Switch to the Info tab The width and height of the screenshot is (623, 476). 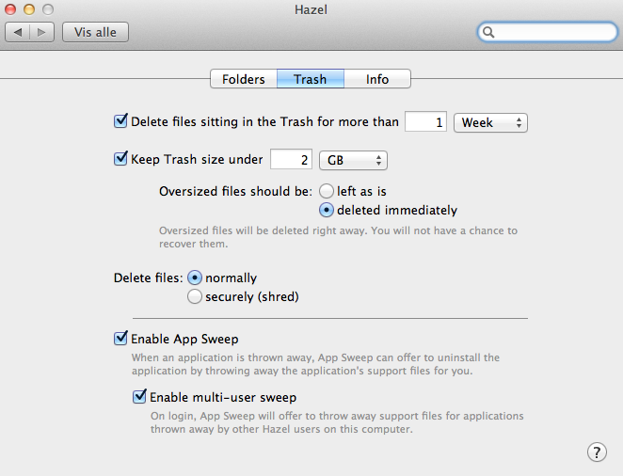pos(377,79)
